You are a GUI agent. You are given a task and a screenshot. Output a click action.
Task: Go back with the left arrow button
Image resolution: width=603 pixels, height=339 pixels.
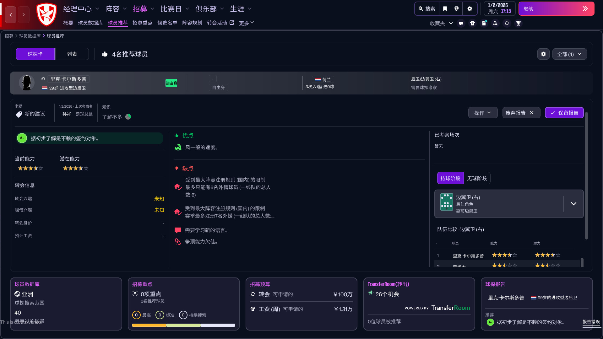[x=11, y=15]
